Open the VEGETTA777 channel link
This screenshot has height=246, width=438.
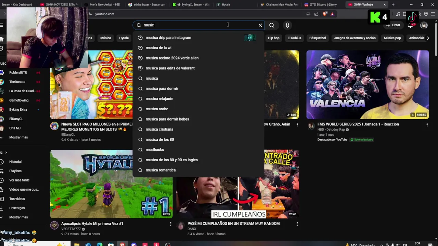click(71, 229)
